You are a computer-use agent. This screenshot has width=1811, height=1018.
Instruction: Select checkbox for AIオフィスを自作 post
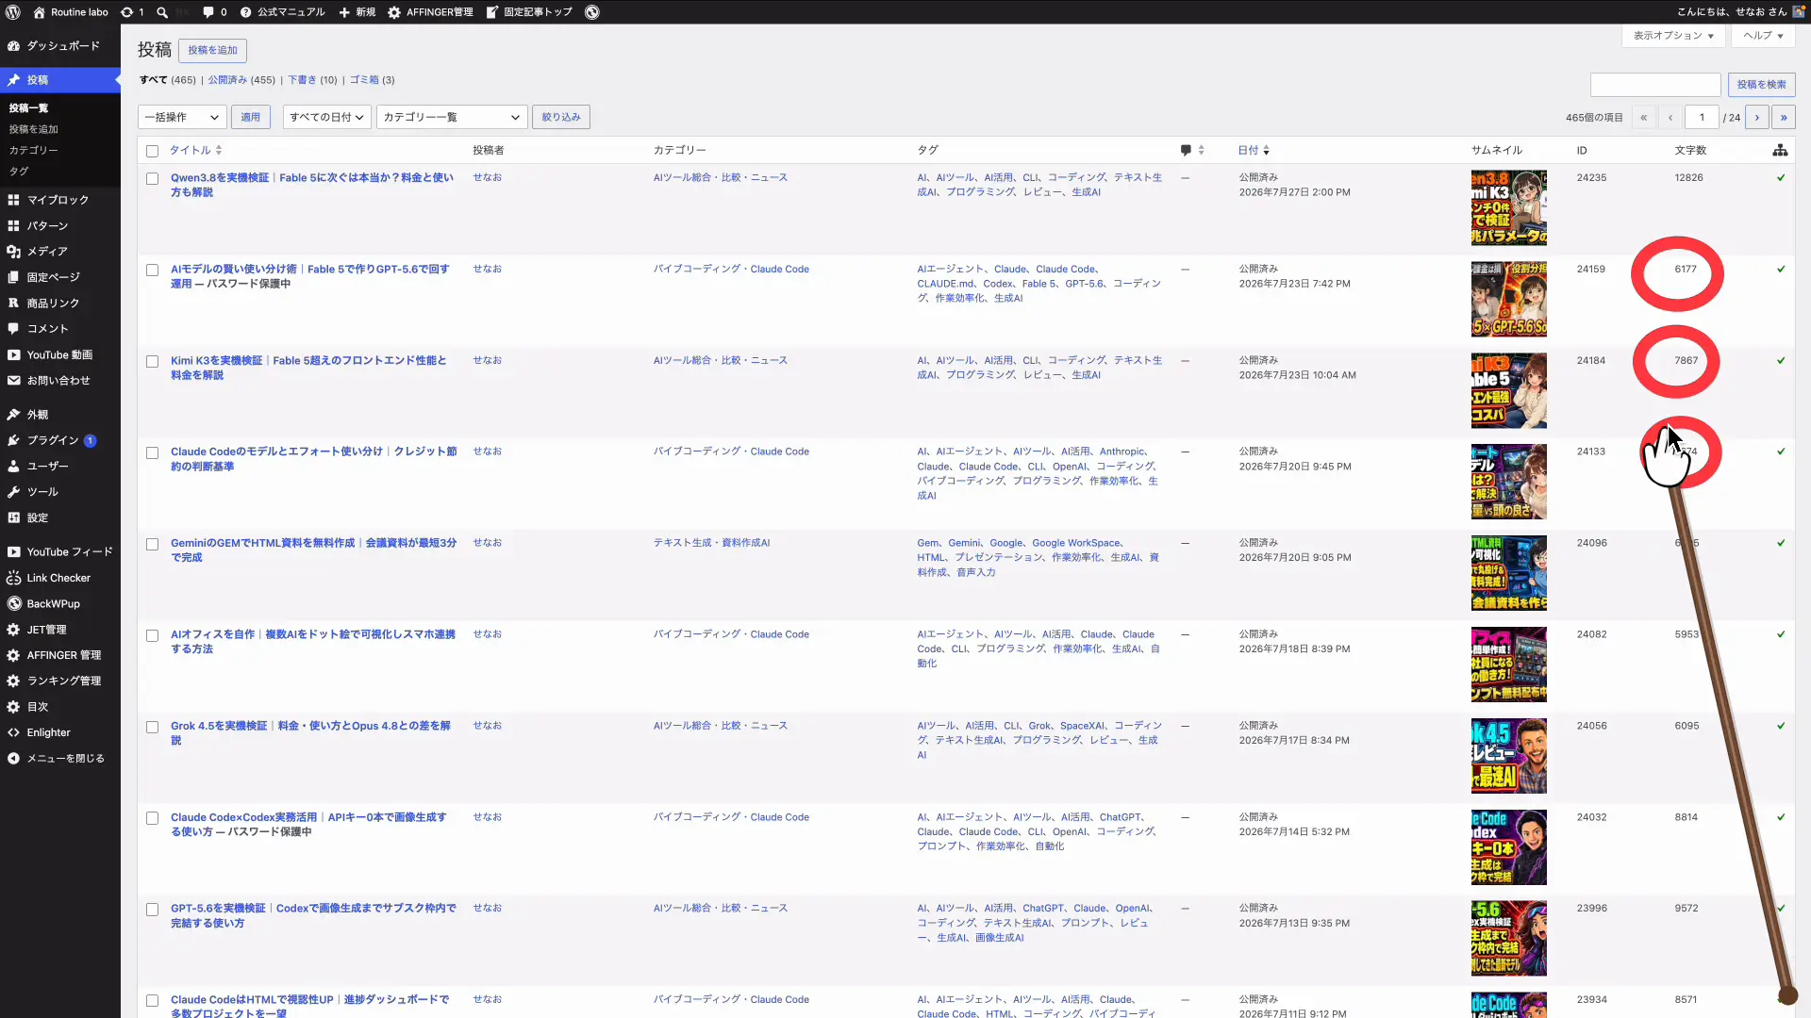(152, 635)
